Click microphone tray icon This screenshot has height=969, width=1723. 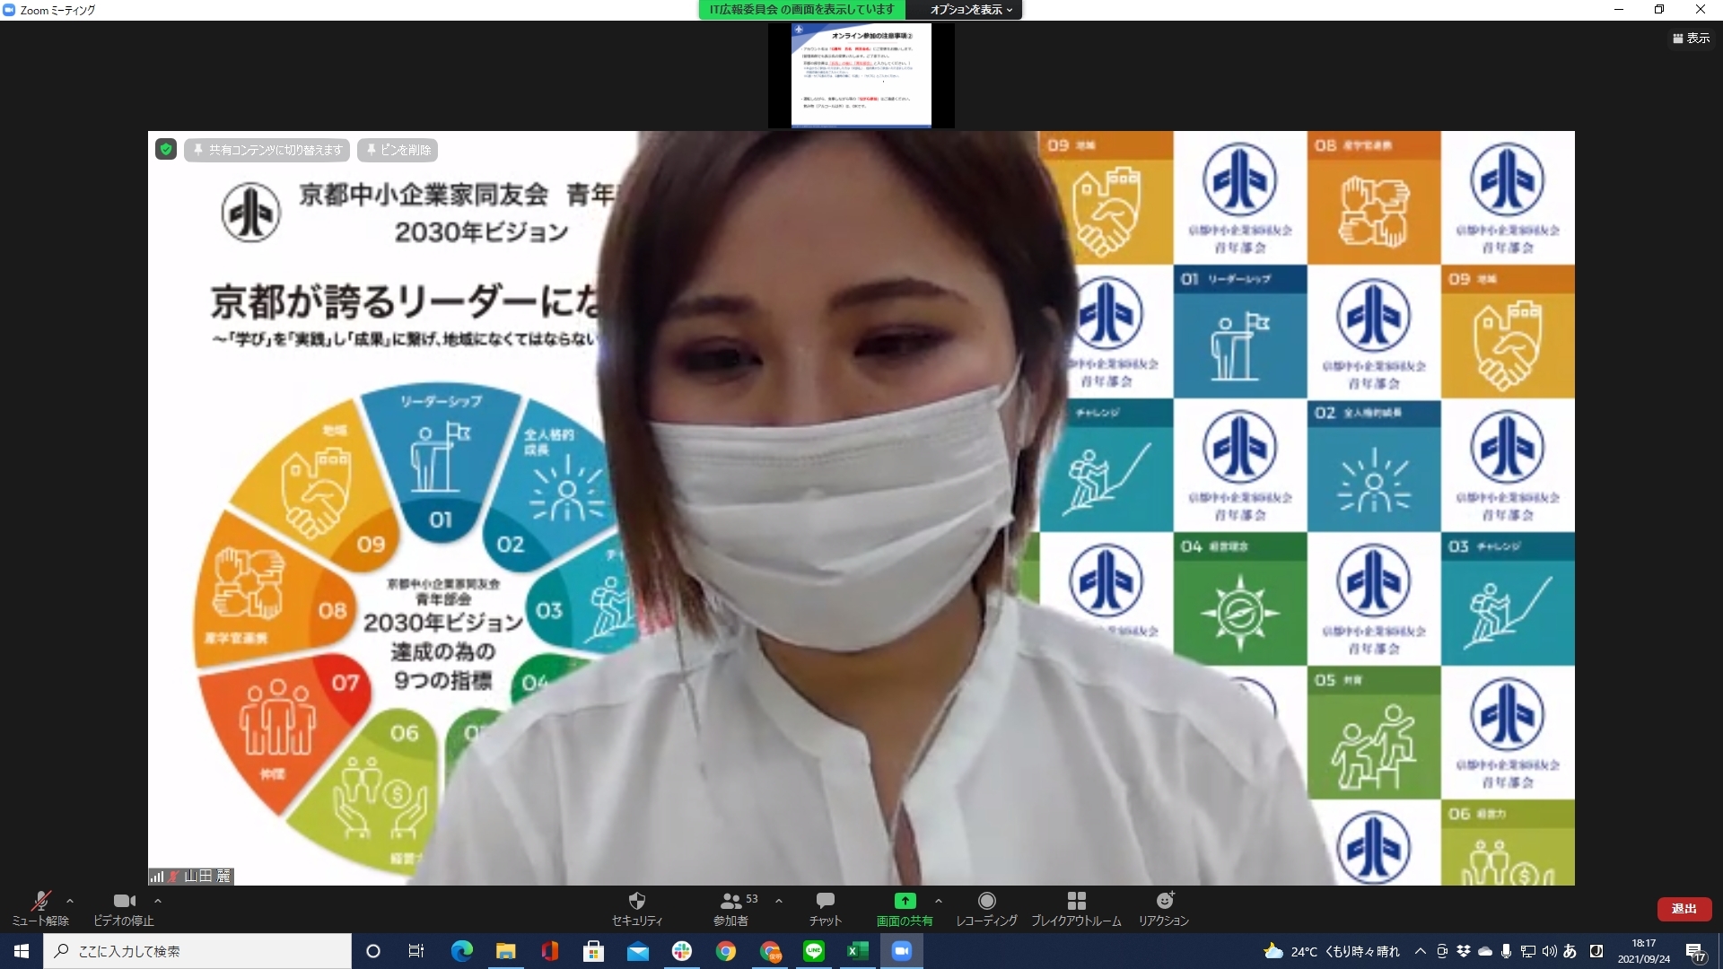(1507, 951)
